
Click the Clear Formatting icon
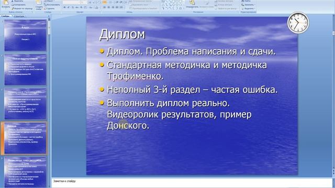point(98,2)
